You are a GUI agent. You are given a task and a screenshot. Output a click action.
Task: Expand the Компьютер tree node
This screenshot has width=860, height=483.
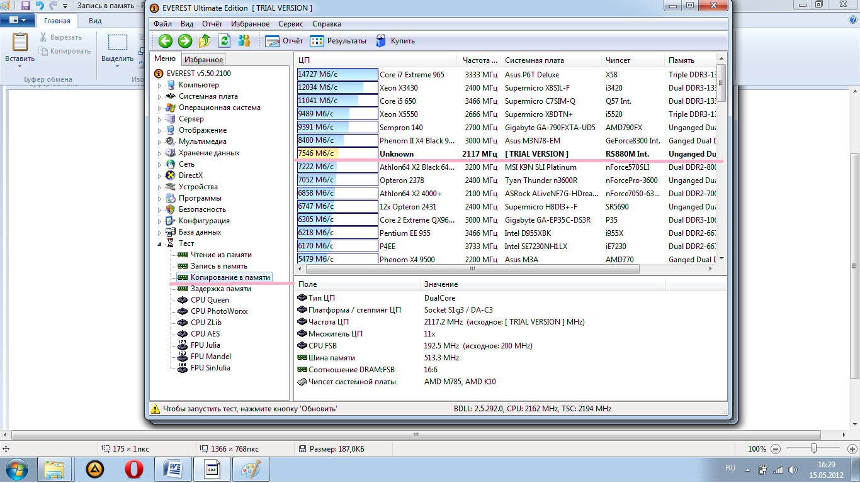160,86
